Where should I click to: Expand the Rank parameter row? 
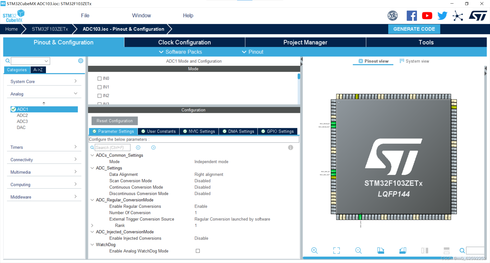pyautogui.click(x=92, y=225)
